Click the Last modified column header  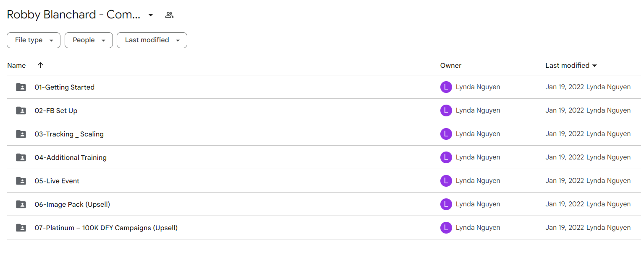click(x=567, y=65)
